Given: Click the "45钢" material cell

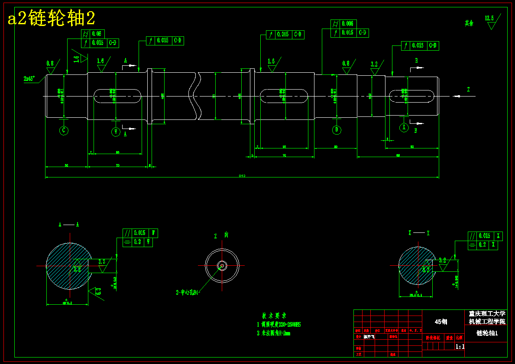Looking at the screenshot, I should click(441, 322).
